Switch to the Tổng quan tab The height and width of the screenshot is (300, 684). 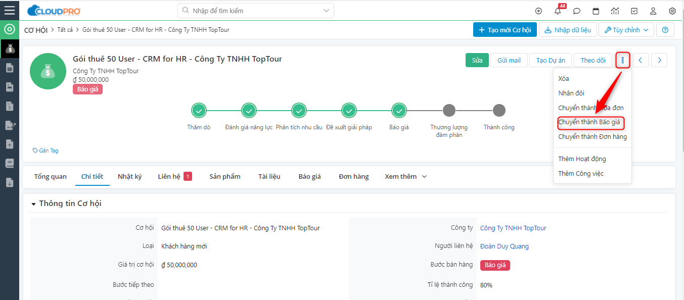pos(51,176)
